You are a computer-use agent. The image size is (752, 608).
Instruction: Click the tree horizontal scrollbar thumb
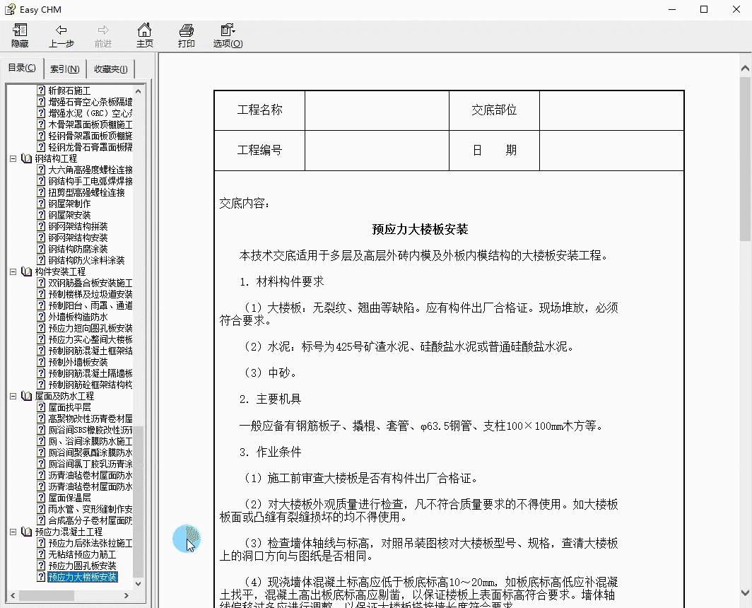click(x=47, y=595)
